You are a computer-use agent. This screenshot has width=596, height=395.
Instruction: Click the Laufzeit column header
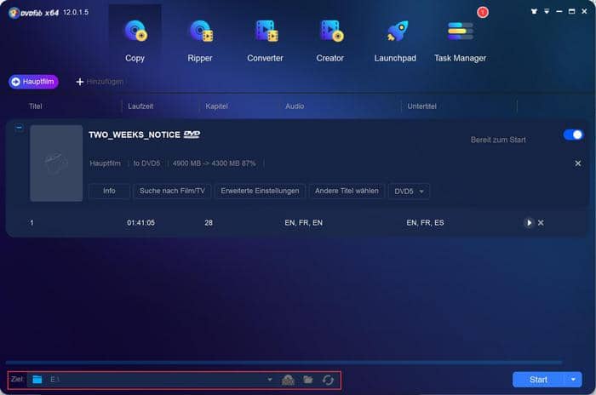140,106
